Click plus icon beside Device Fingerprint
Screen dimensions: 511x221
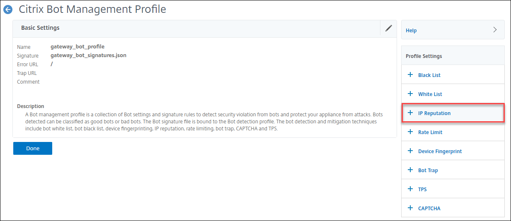click(x=410, y=151)
